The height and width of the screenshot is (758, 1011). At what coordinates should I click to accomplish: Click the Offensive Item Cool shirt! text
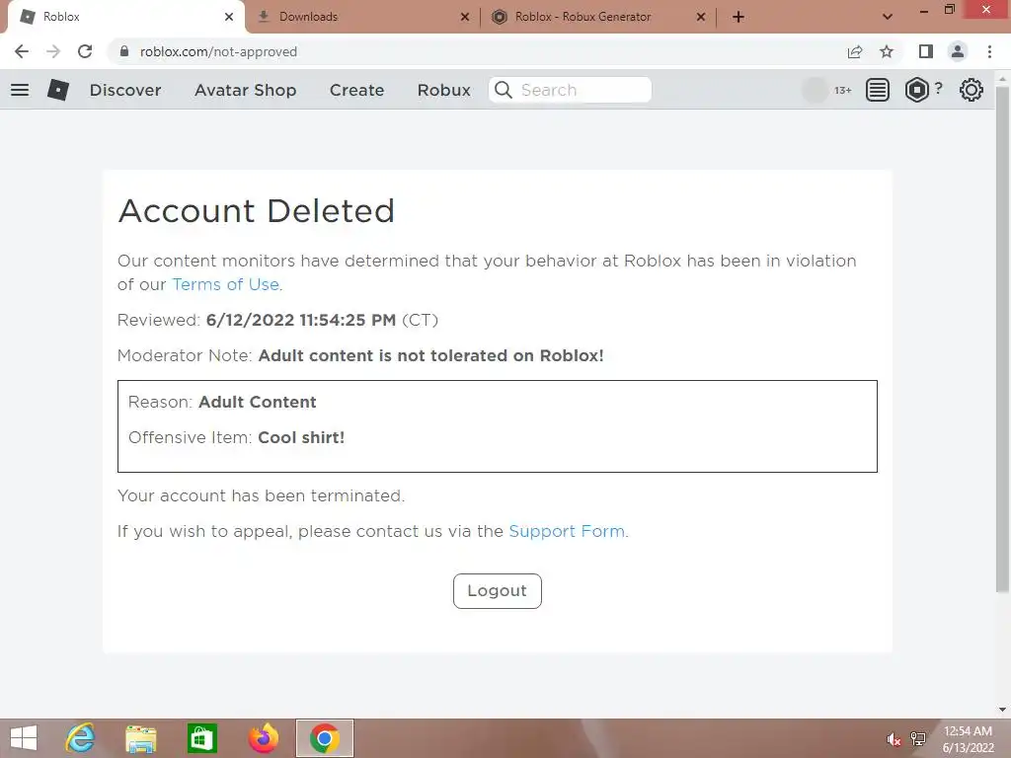pos(237,437)
